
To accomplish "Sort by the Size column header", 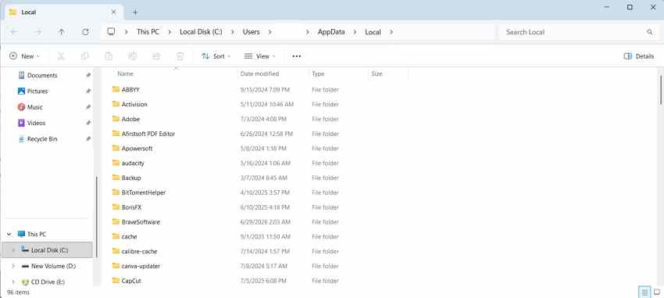I will point(377,74).
